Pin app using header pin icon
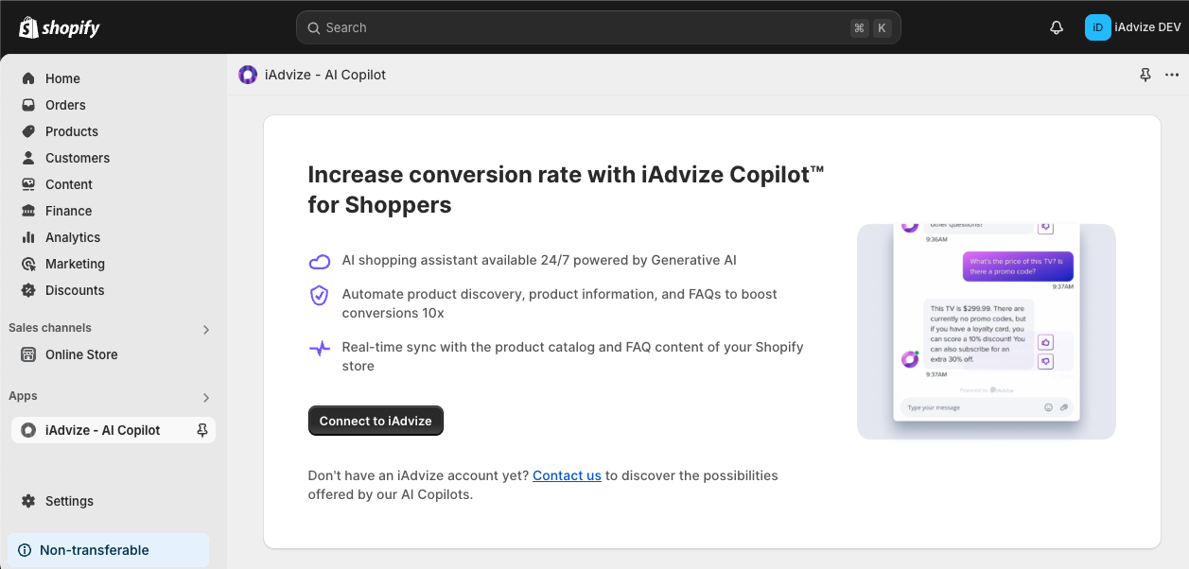 click(x=1145, y=75)
